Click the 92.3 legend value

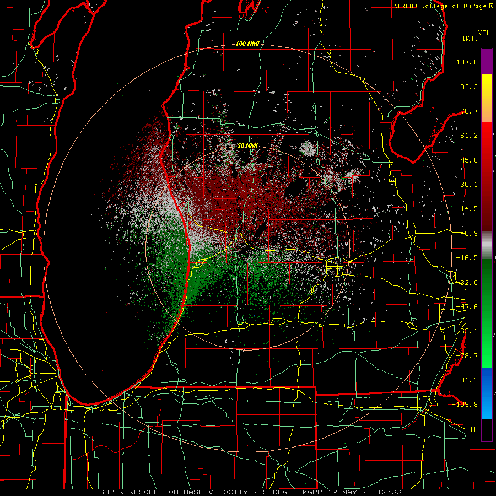[469, 87]
